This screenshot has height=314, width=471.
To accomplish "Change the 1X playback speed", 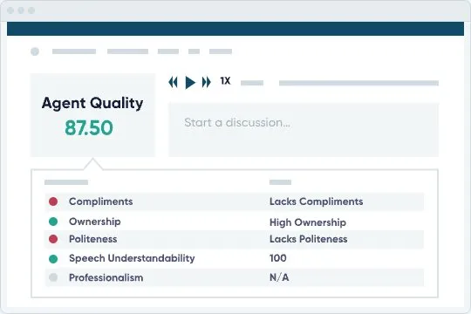I will tap(225, 81).
